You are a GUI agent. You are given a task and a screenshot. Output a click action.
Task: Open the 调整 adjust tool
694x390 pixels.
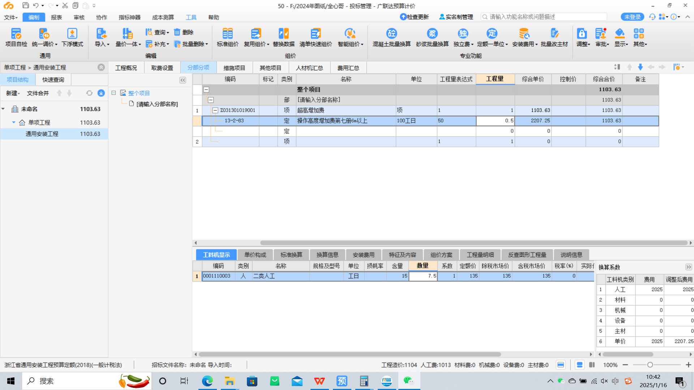(583, 38)
